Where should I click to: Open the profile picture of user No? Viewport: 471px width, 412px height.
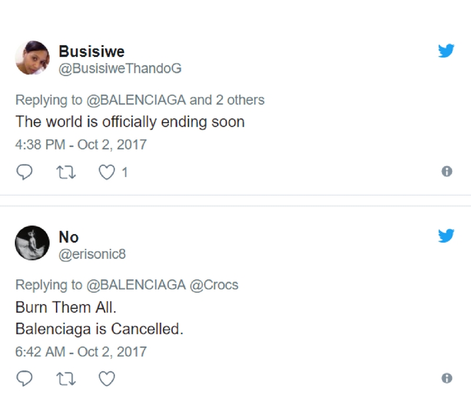(32, 243)
